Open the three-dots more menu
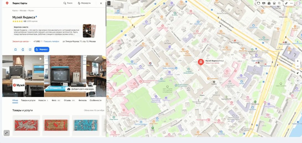This screenshot has width=302, height=143. [x=291, y=3]
